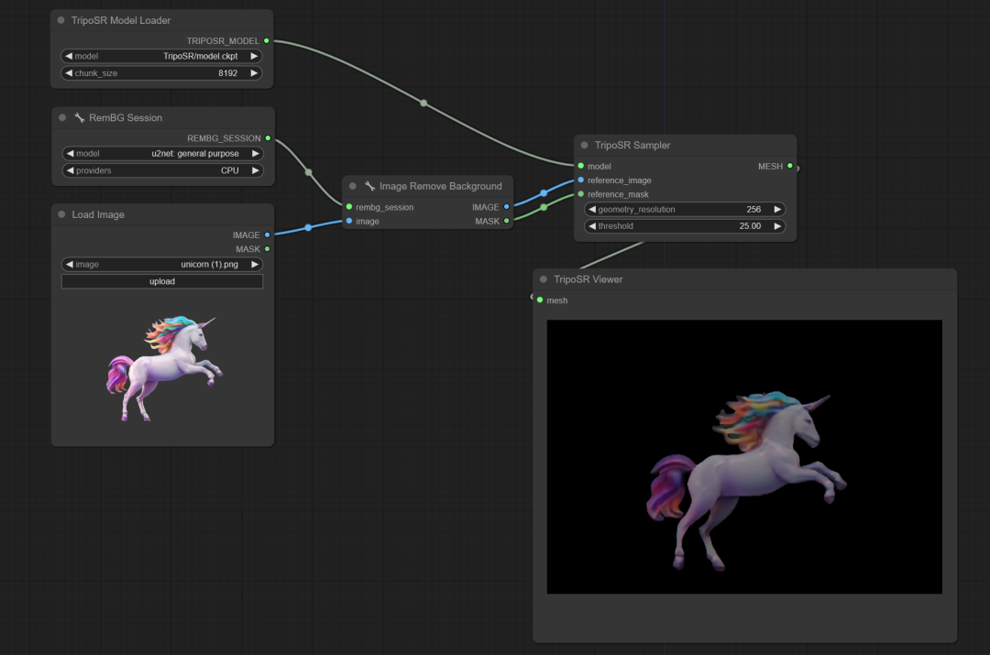
Task: Open the providers CPU selector
Action: click(x=161, y=169)
